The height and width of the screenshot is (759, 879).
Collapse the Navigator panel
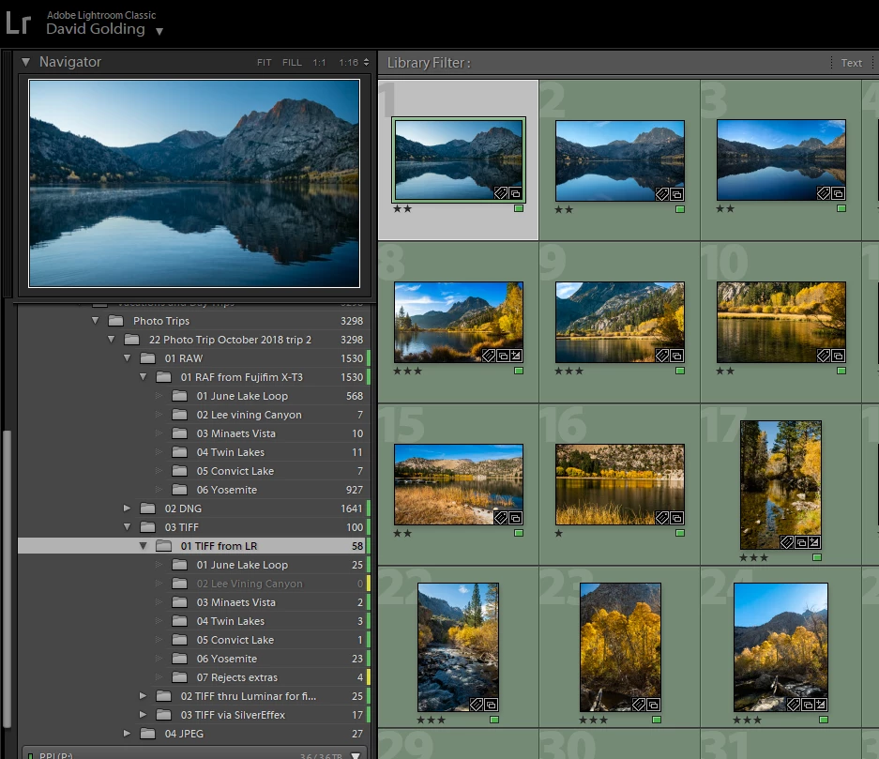click(26, 62)
